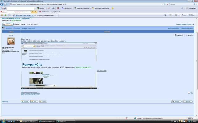Click the Google toolbar wrench settings icon

pyautogui.click(x=182, y=8)
